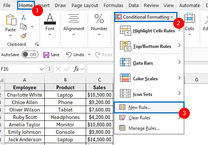This screenshot has width=208, height=145.
Task: Open the Clipboard dialog launcher
Action: 37,44
